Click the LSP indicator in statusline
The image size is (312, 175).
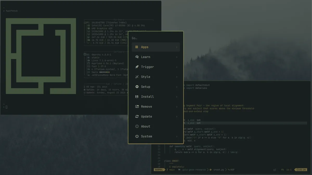(x=231, y=170)
